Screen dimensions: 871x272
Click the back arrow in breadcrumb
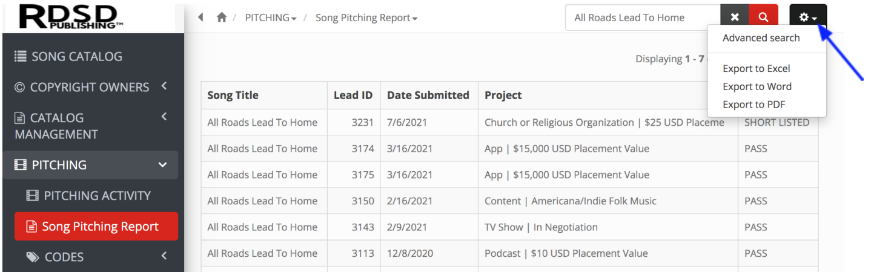[201, 18]
